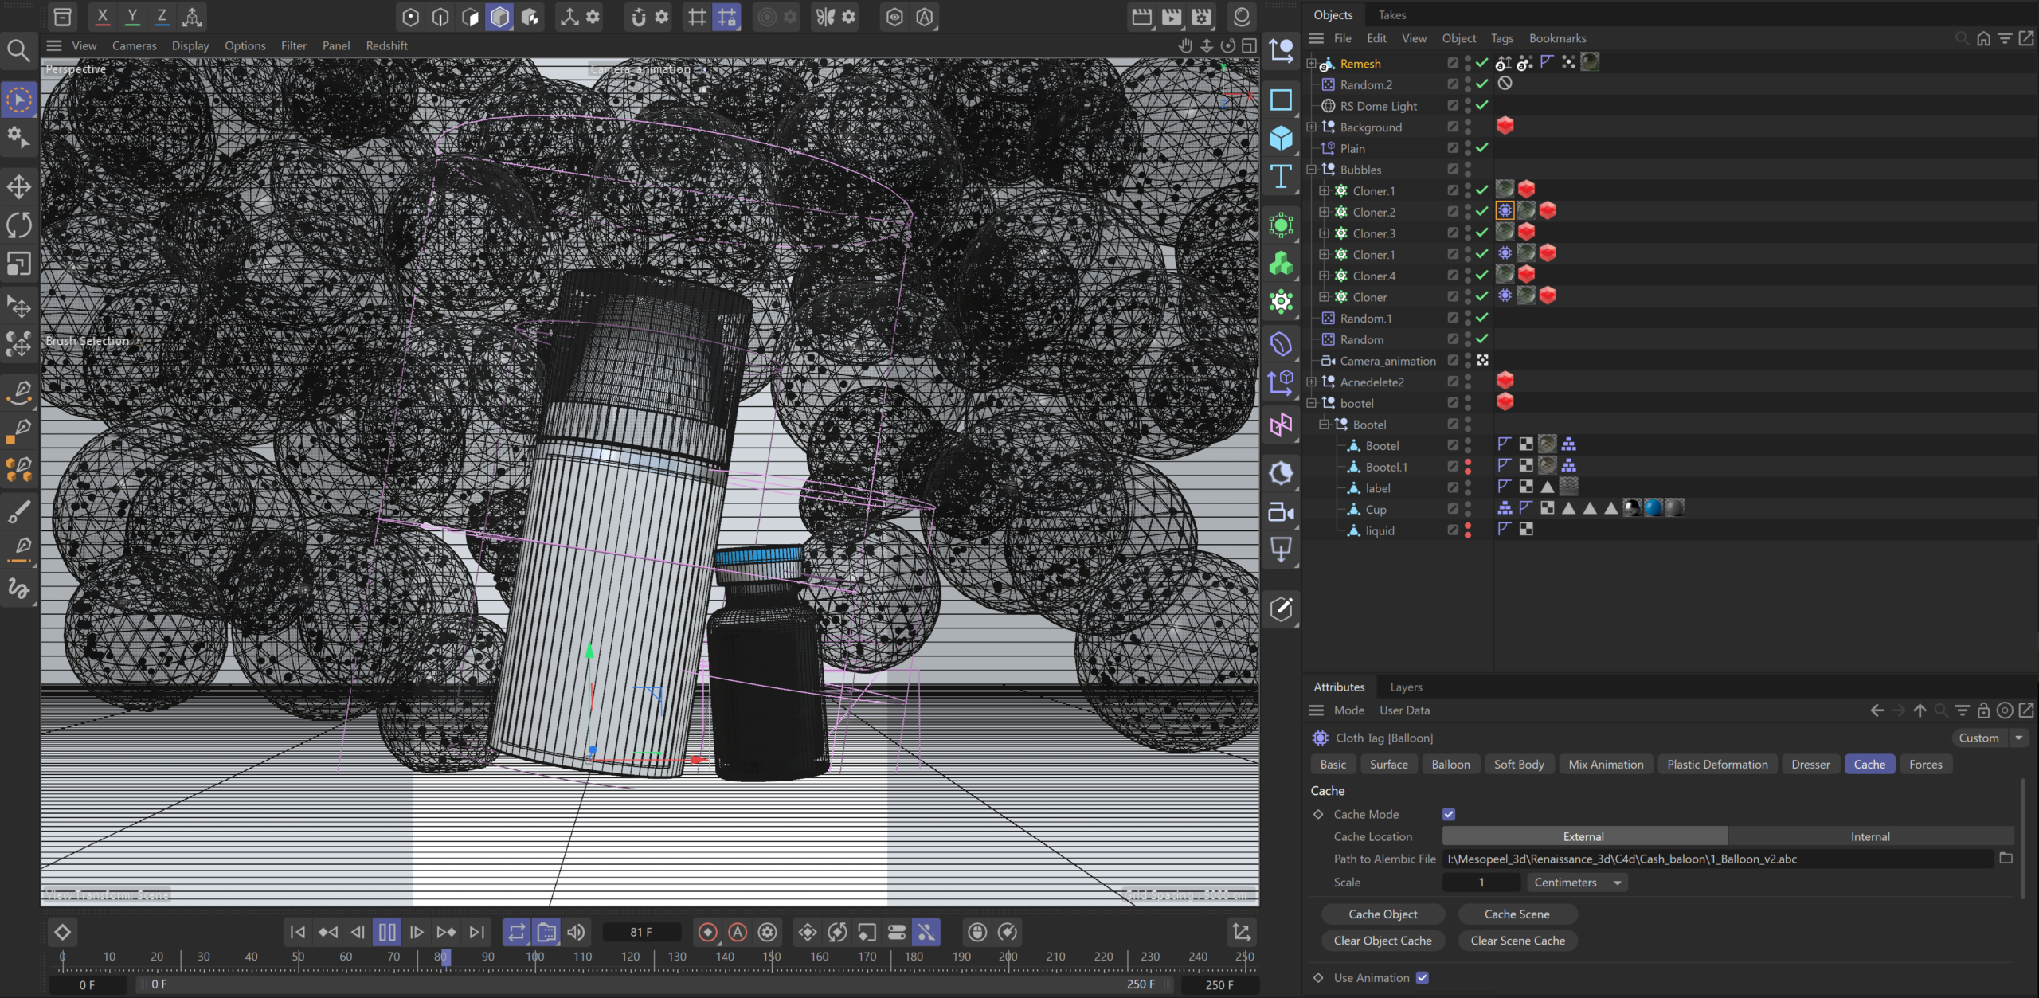
Task: Click the Text spline tool icon
Action: [x=1281, y=177]
